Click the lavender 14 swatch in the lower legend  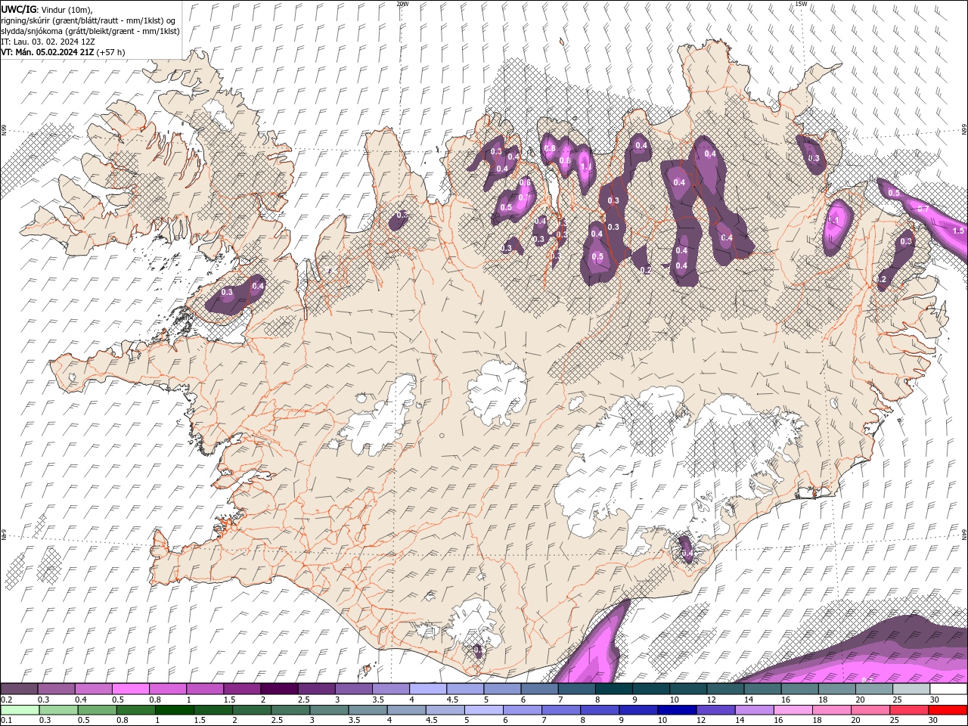(x=754, y=710)
